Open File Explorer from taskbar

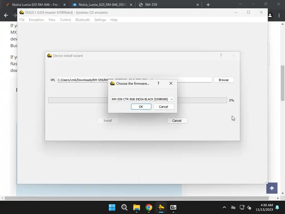(x=136, y=207)
